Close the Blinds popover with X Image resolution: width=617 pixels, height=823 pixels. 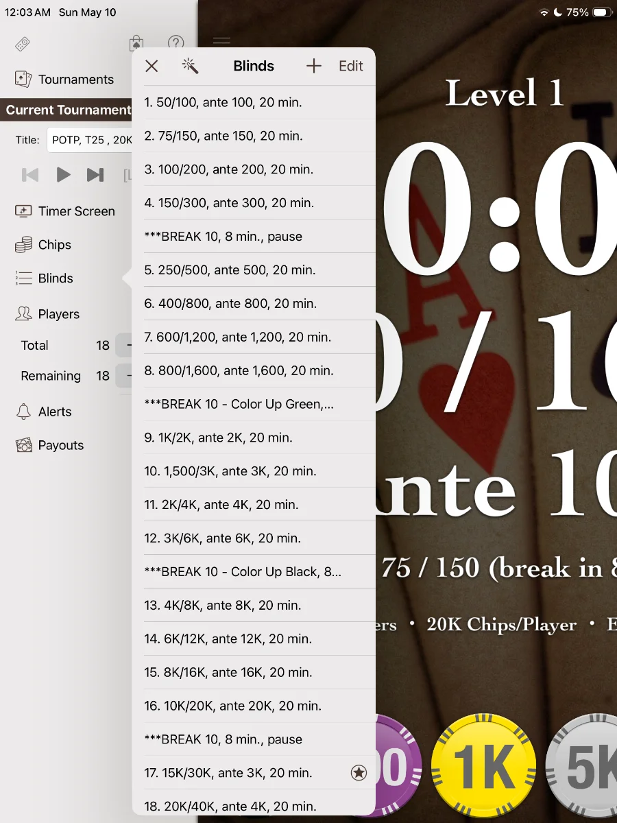(x=152, y=66)
